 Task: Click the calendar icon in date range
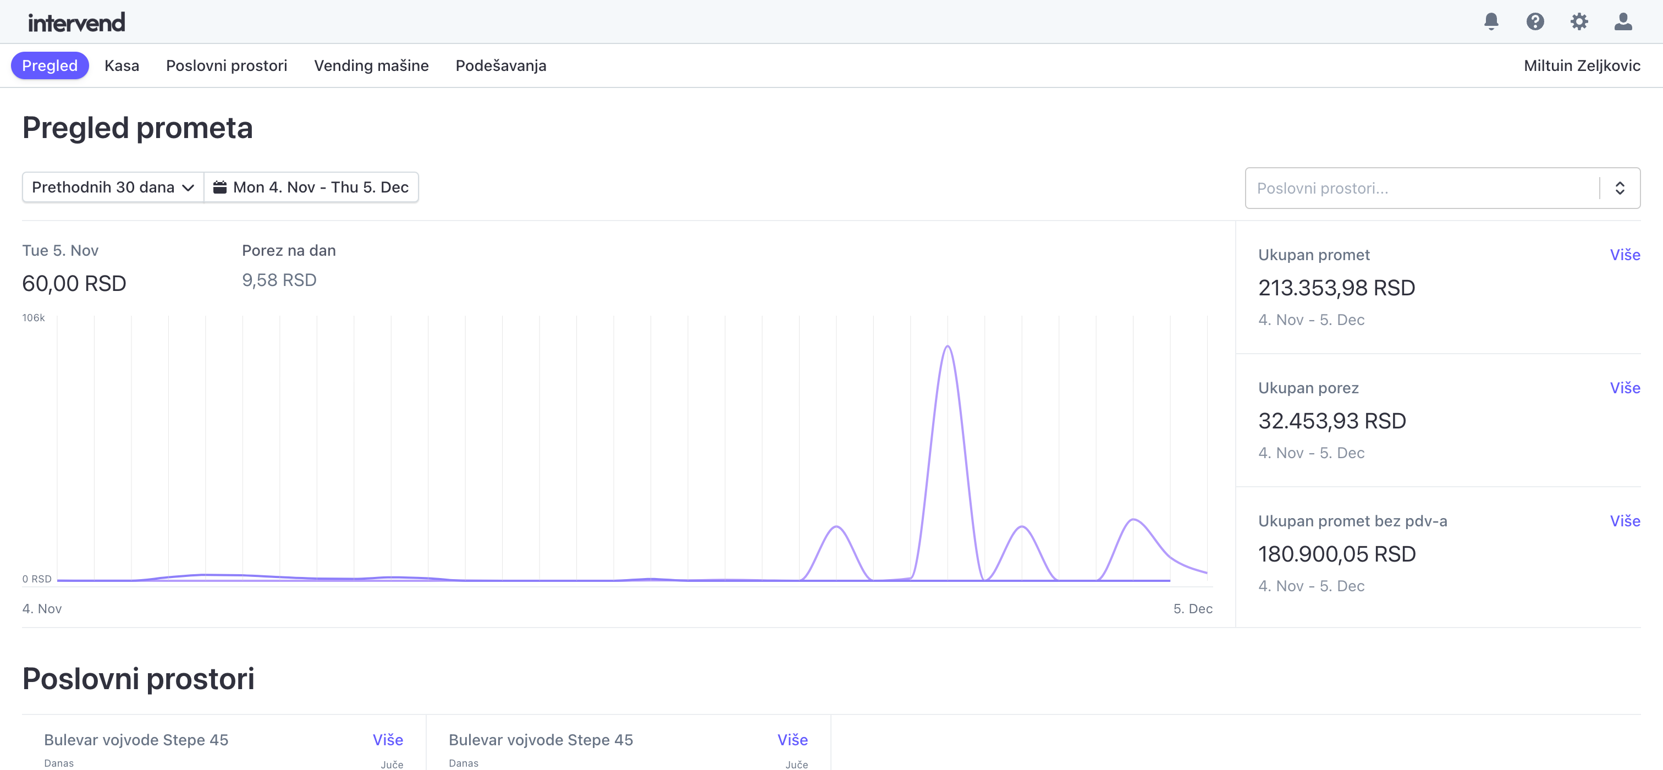(x=220, y=187)
